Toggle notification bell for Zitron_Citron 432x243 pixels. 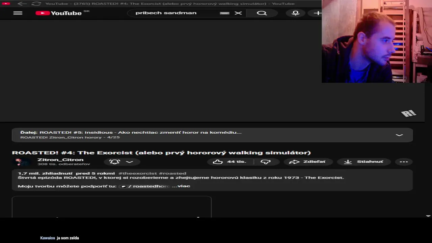coord(115,162)
